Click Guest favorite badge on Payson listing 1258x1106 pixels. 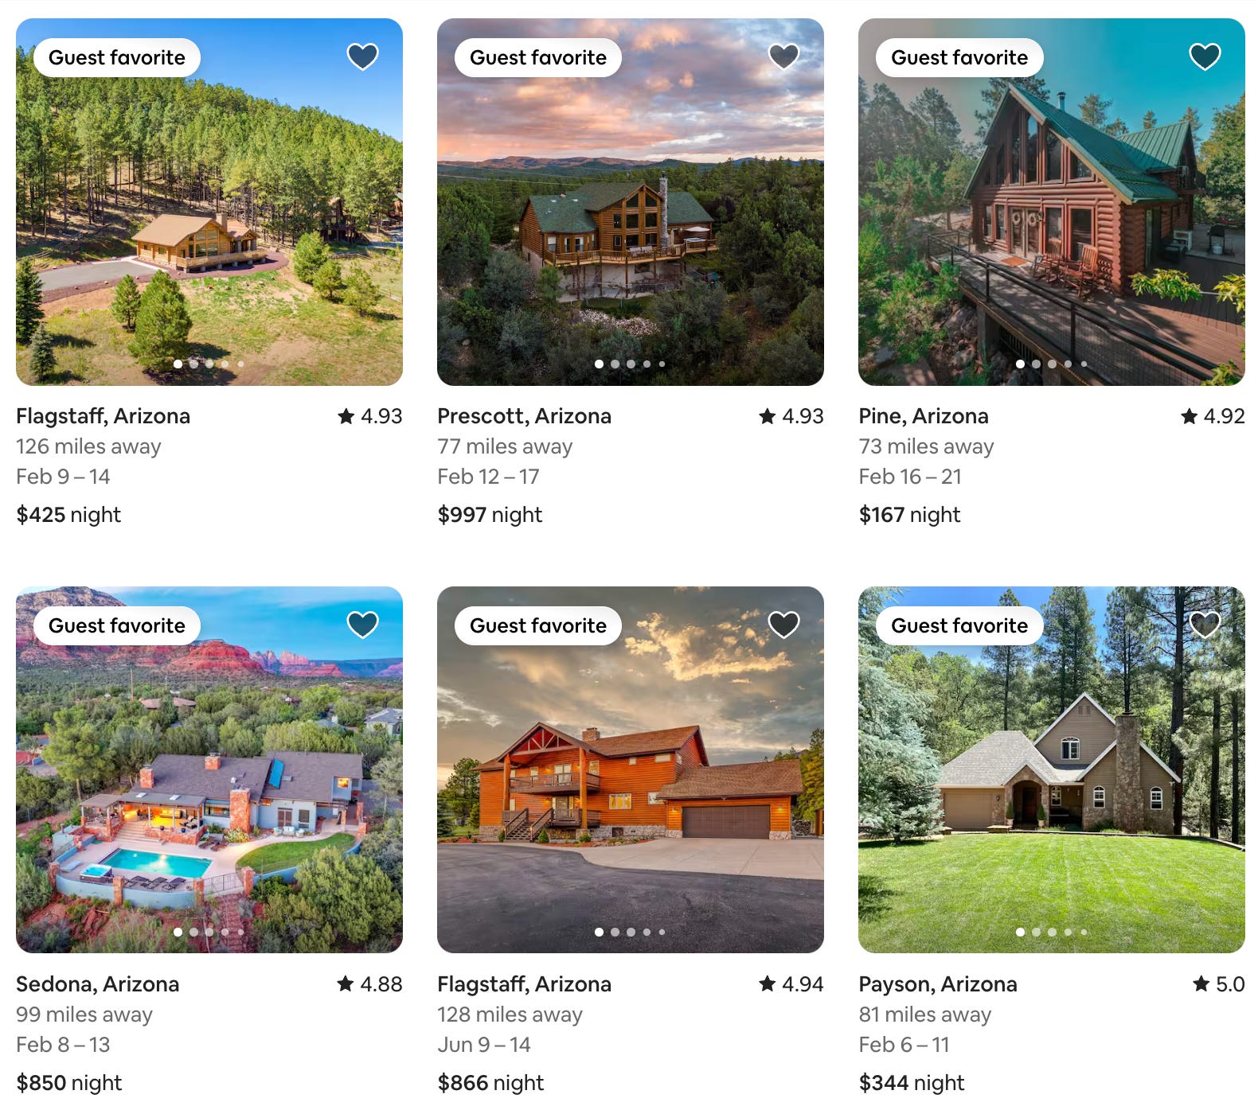click(x=959, y=625)
